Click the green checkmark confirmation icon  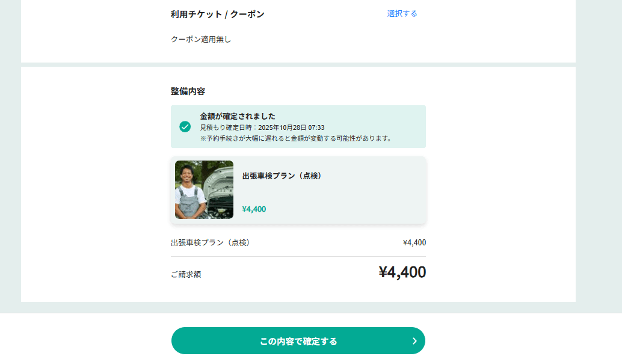pyautogui.click(x=185, y=127)
